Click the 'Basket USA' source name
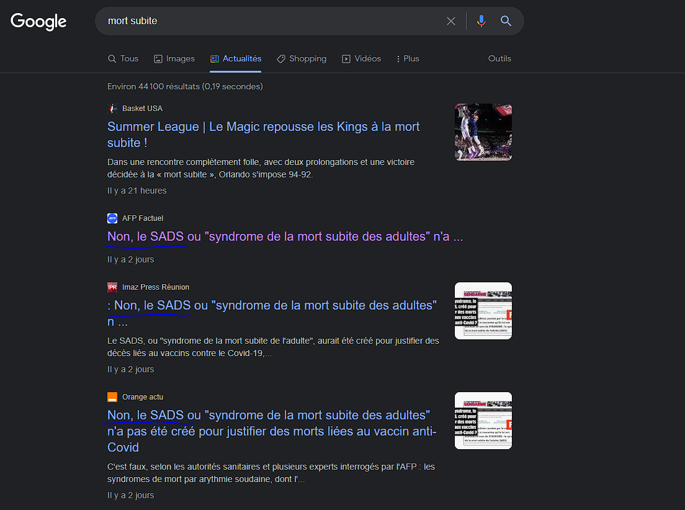 [x=143, y=109]
